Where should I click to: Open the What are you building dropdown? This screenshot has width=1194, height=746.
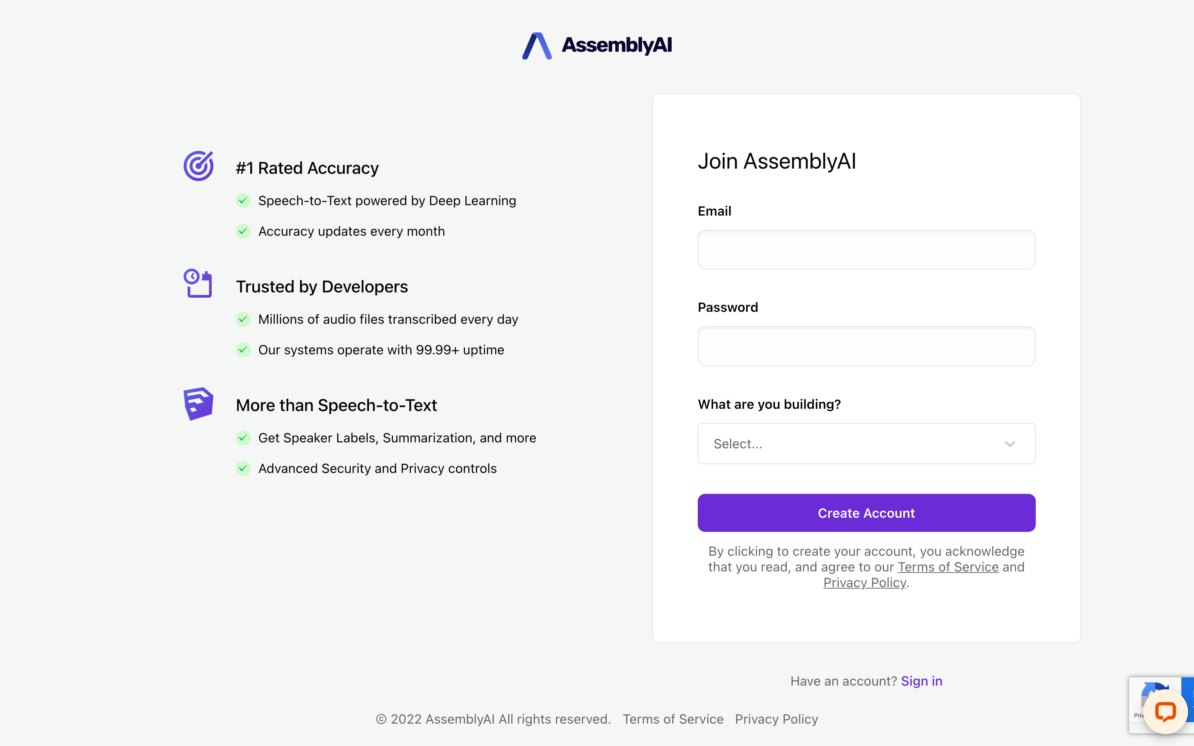point(866,443)
